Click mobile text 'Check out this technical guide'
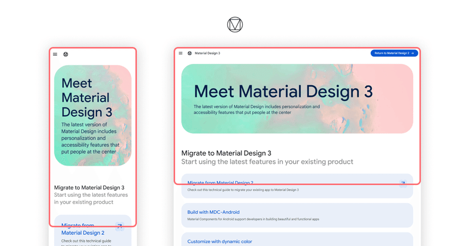The image size is (470, 246). (86, 241)
